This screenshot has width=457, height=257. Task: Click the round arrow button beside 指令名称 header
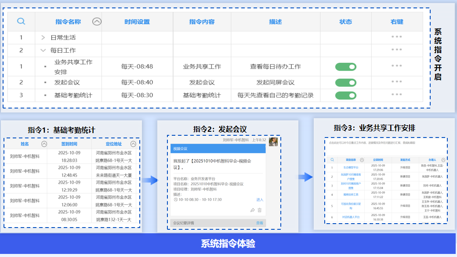(x=97, y=22)
